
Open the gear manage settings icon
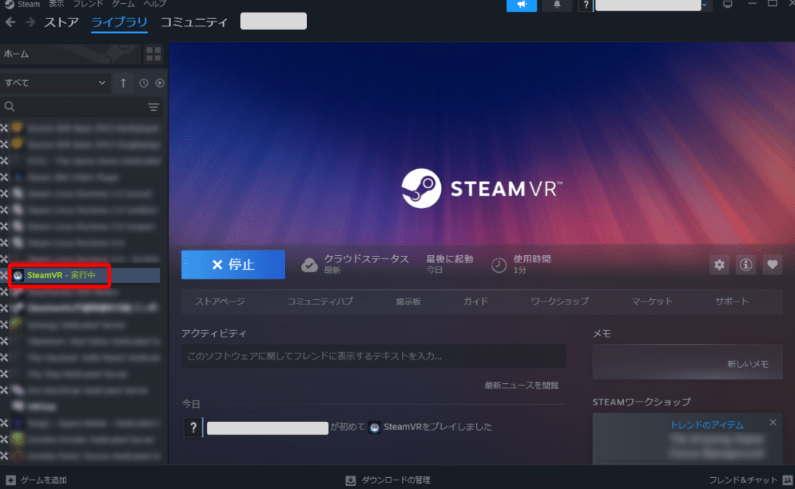coord(719,265)
